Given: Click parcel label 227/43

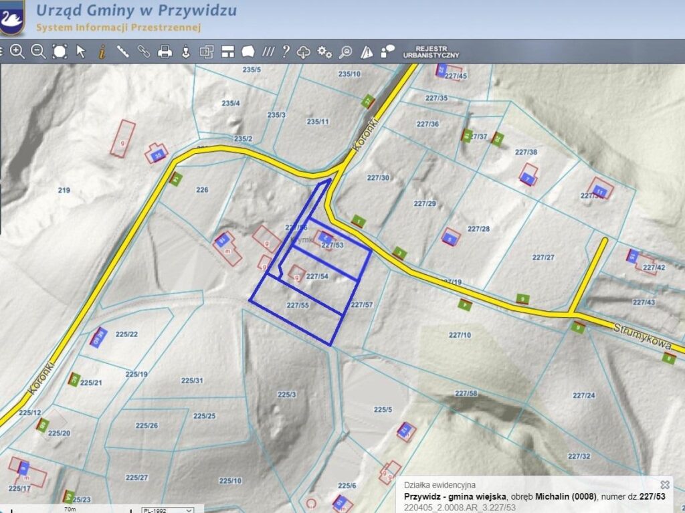Looking at the screenshot, I should click(x=644, y=302).
